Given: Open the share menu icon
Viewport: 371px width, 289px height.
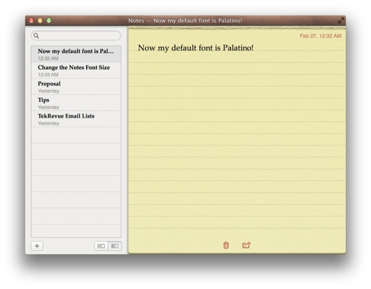Looking at the screenshot, I should click(x=246, y=245).
